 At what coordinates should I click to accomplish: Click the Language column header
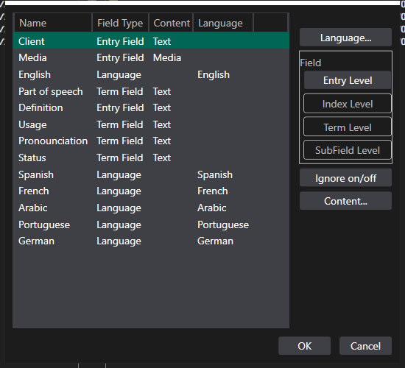(223, 23)
